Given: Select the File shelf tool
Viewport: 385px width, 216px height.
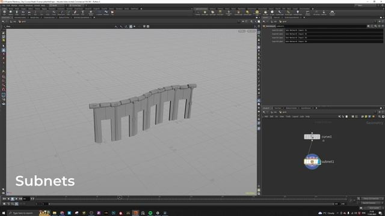Looking at the screenshot, I should (x=112, y=13).
